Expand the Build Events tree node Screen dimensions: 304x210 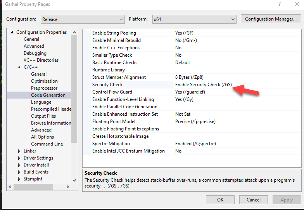tap(19, 172)
